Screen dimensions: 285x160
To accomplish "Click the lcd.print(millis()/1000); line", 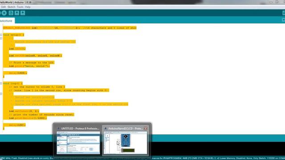I will tap(28, 118).
